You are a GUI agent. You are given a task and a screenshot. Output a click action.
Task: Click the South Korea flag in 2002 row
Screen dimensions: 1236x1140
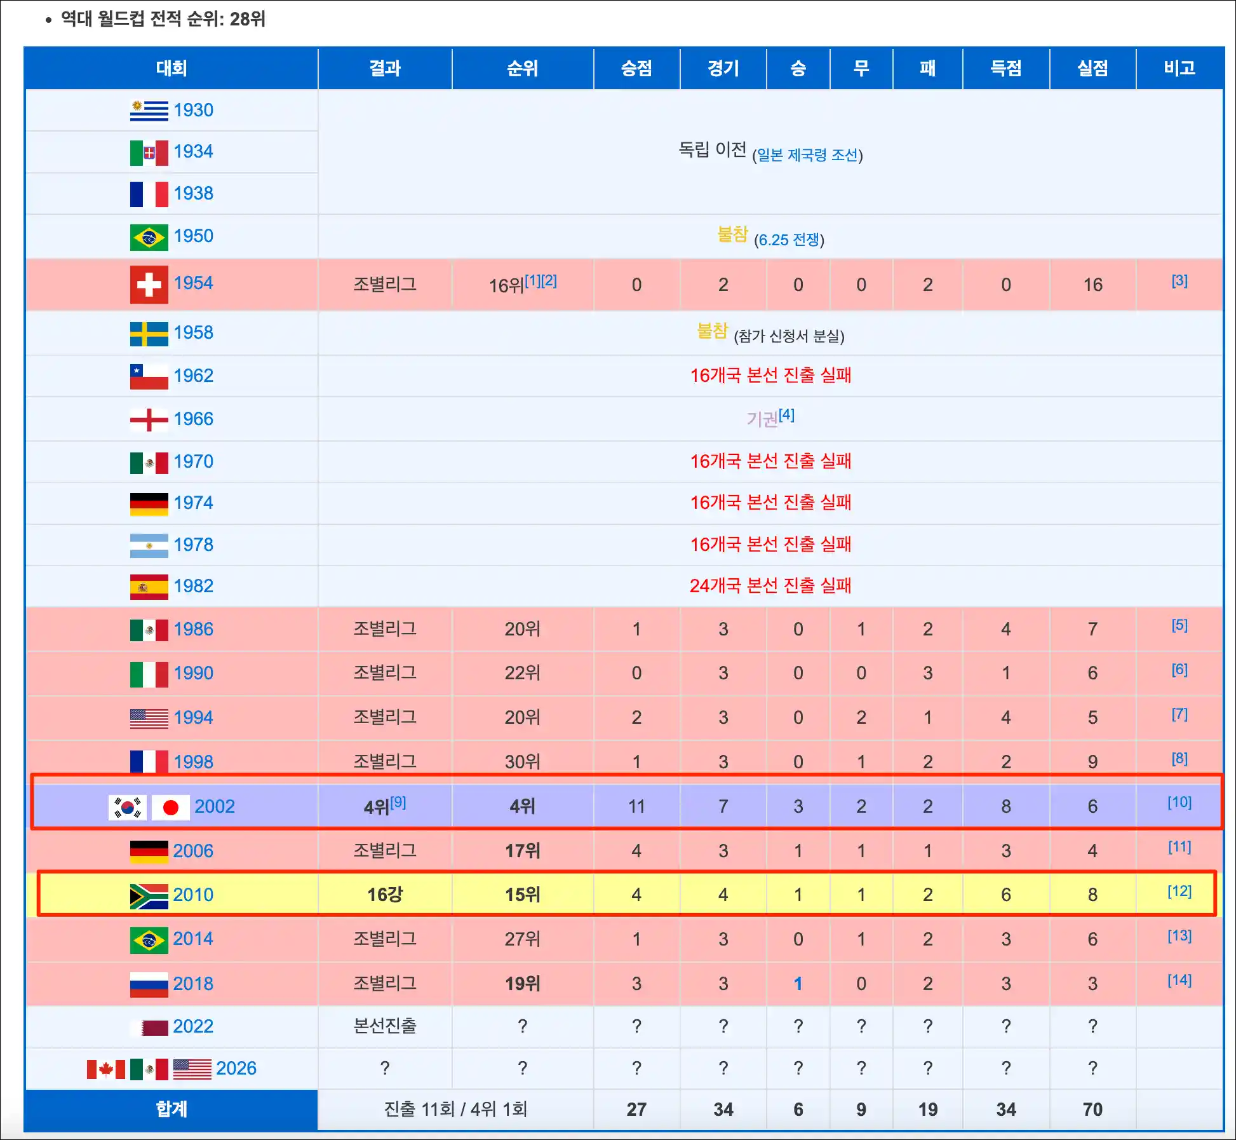pyautogui.click(x=128, y=807)
